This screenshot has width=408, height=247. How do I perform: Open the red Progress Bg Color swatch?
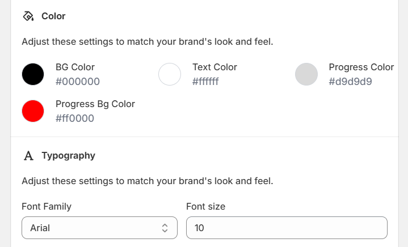(x=33, y=111)
